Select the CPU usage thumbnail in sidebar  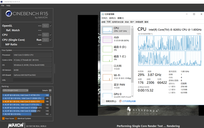pyautogui.click(x=107, y=30)
